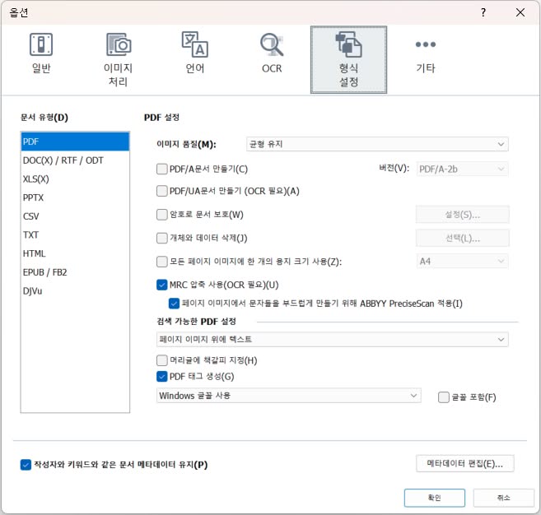This screenshot has height=515, width=541.
Task: Click the 선택(L)... button
Action: click(x=462, y=238)
